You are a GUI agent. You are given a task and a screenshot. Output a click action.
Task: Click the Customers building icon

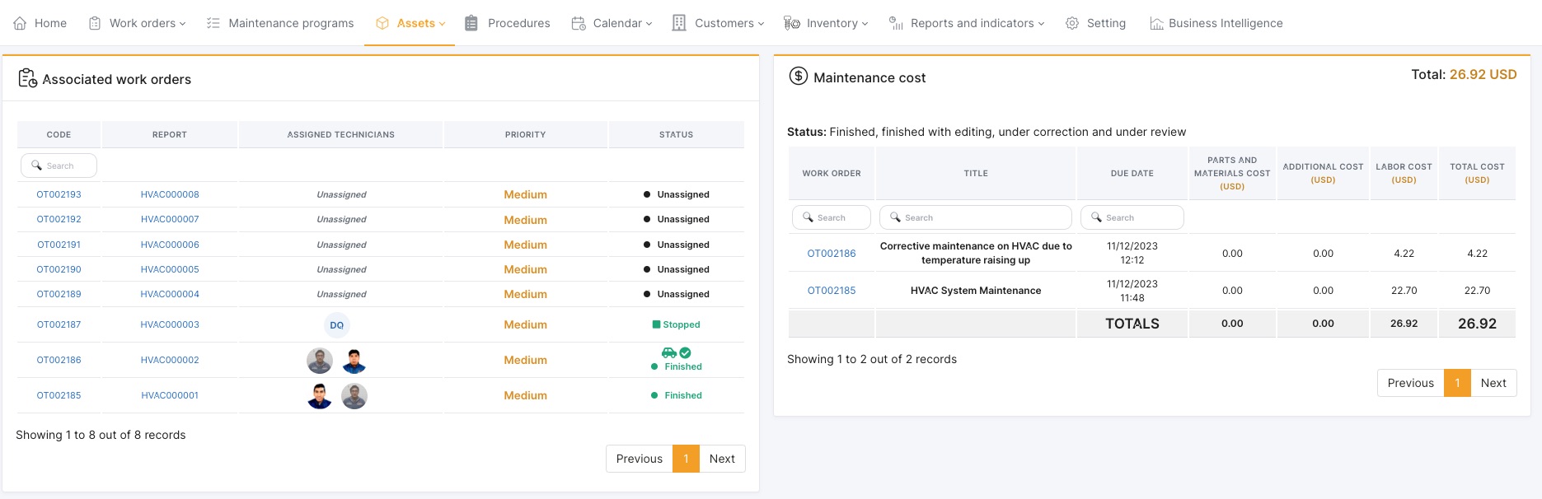point(679,23)
